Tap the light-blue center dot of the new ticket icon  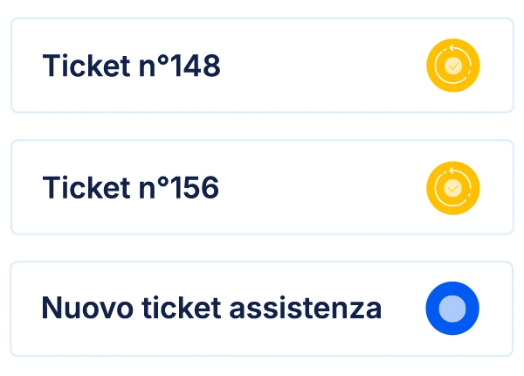pyautogui.click(x=452, y=309)
